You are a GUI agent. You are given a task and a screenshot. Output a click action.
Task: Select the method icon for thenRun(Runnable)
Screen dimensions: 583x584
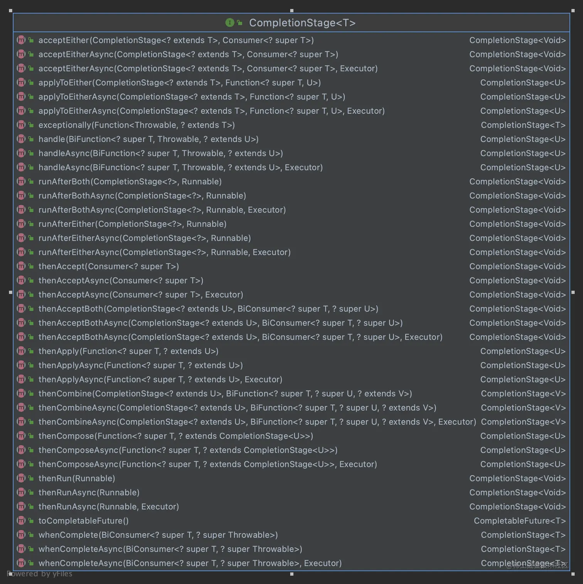tap(21, 479)
